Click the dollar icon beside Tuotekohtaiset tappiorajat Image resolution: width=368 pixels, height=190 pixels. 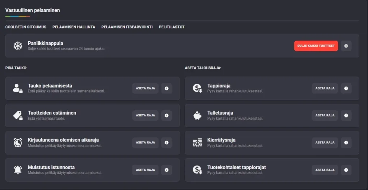pos(197,170)
